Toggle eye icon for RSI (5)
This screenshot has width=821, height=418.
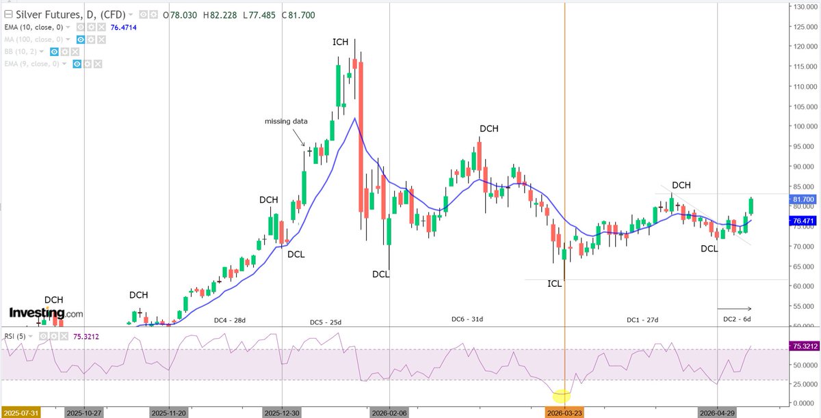tap(43, 336)
